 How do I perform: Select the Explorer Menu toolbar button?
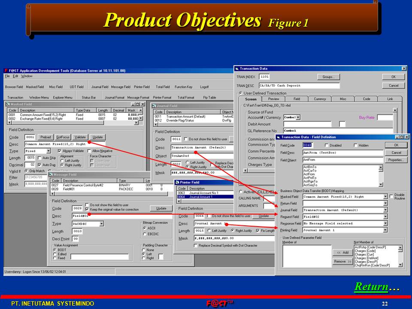coord(63,97)
